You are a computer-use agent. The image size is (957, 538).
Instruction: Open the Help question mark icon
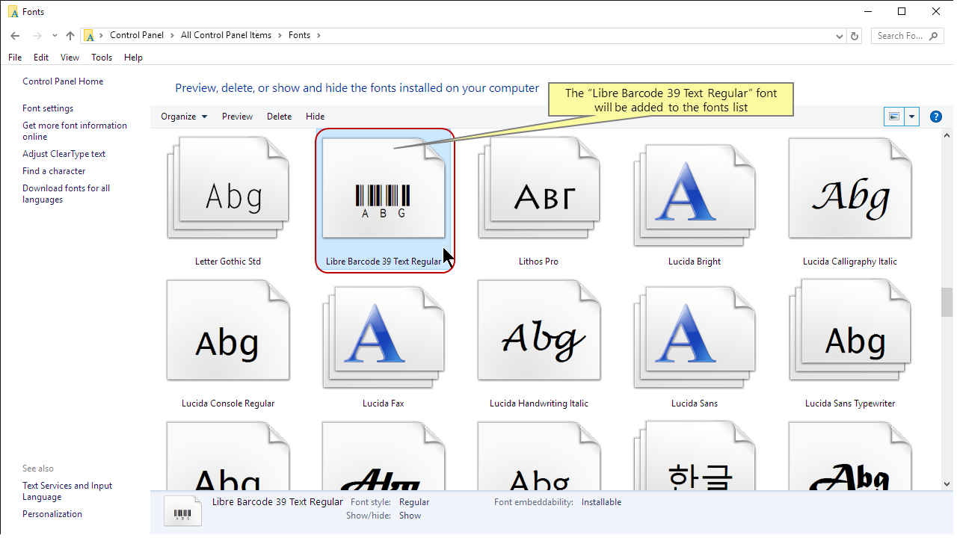[935, 117]
